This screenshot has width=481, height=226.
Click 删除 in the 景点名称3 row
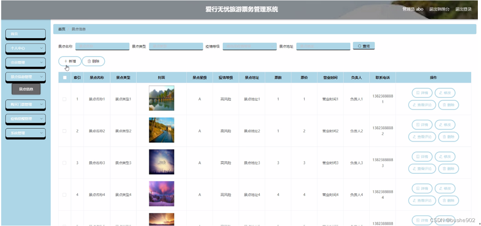pyautogui.click(x=449, y=169)
